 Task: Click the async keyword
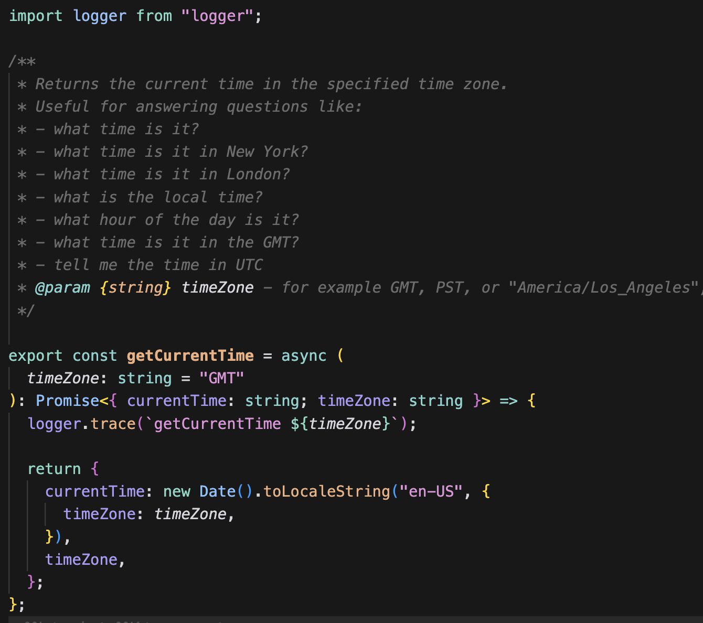pyautogui.click(x=304, y=356)
